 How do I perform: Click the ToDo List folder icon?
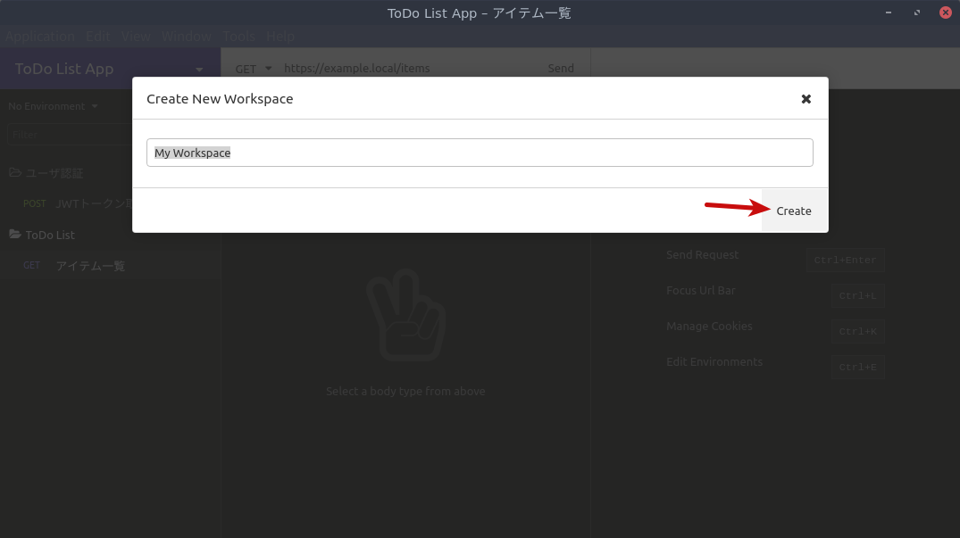coord(13,234)
